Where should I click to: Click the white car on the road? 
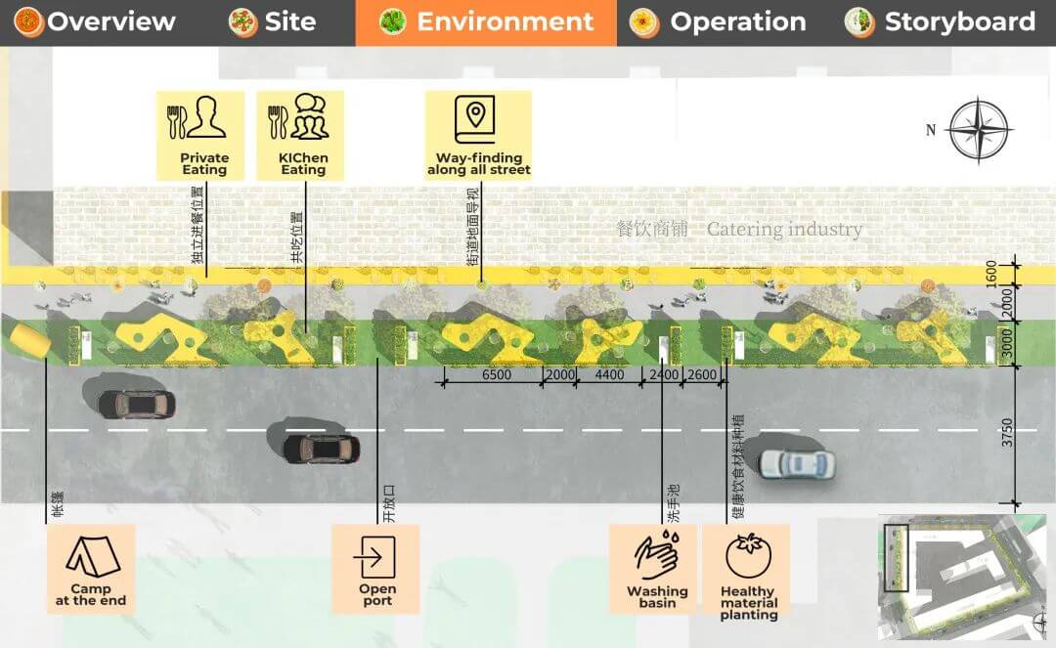[x=797, y=463]
